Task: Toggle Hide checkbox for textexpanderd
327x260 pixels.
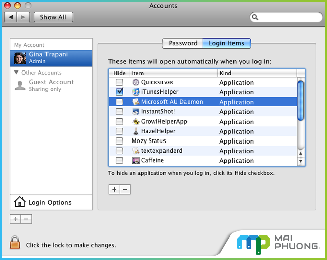Action: pyautogui.click(x=119, y=151)
